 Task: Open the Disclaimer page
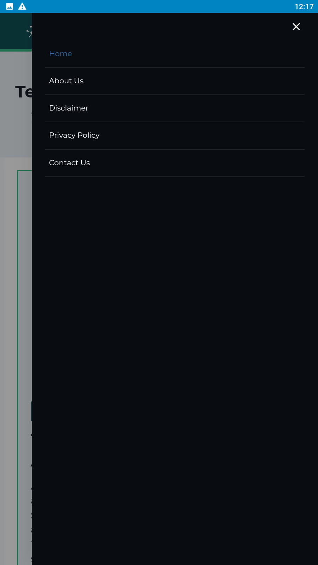[x=69, y=108]
